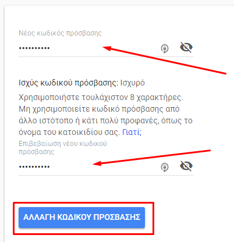Click password manager icon in Επιβεβαίωση field

click(165, 167)
